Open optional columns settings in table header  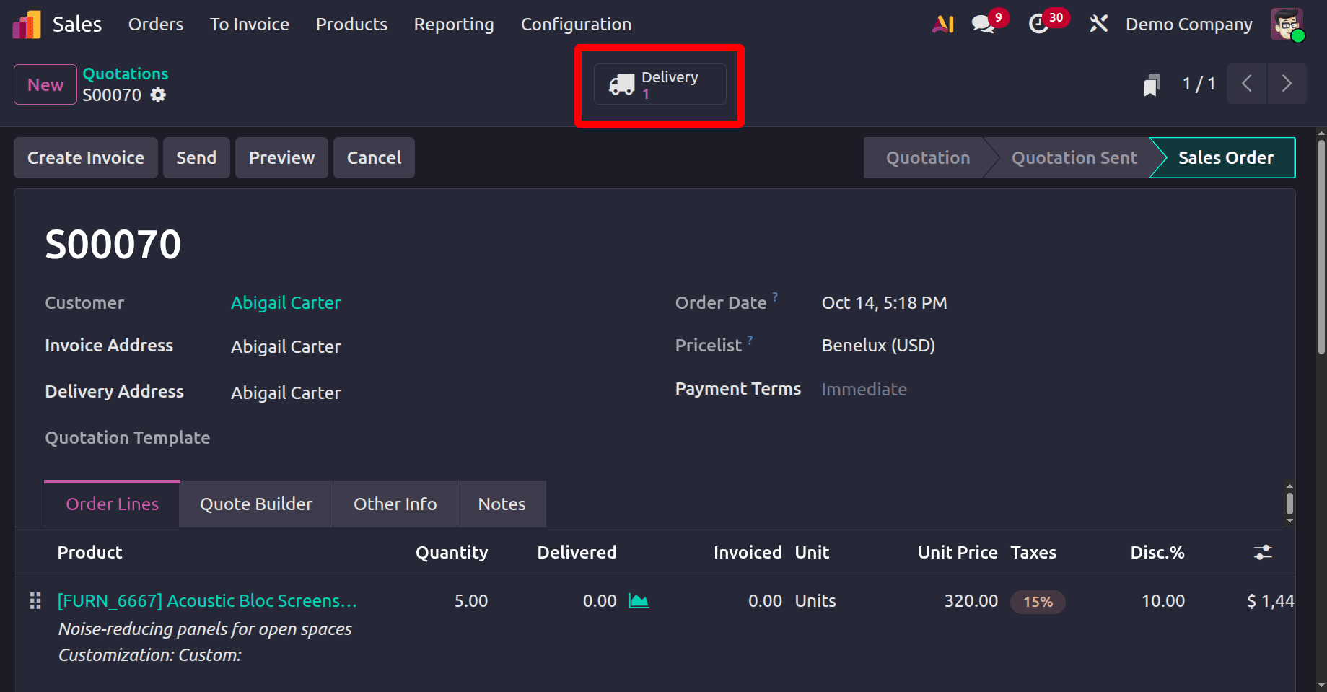[x=1263, y=553]
